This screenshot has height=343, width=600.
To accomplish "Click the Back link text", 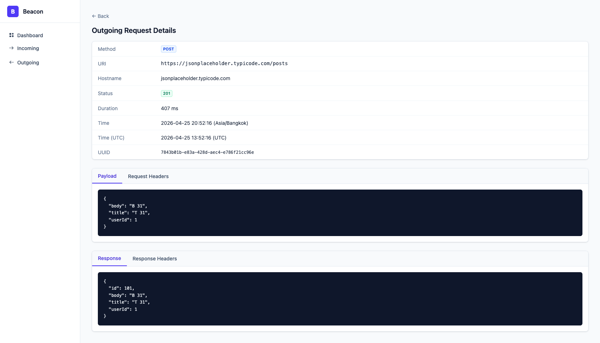I will tap(103, 16).
